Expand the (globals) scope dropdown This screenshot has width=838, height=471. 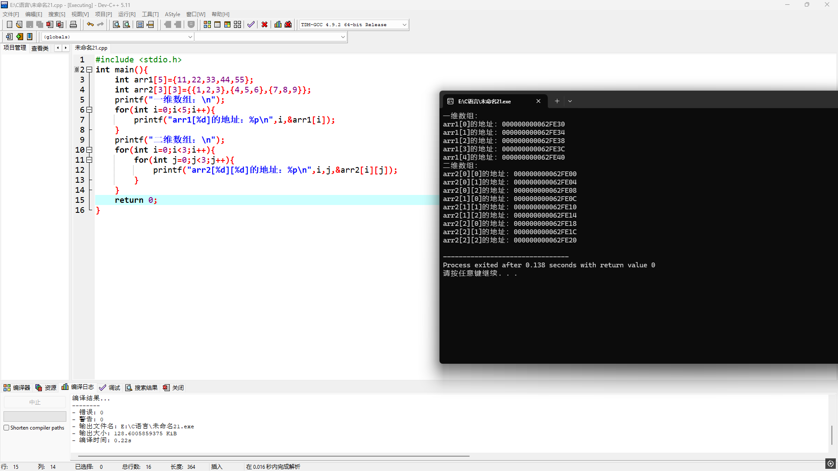[x=190, y=37]
